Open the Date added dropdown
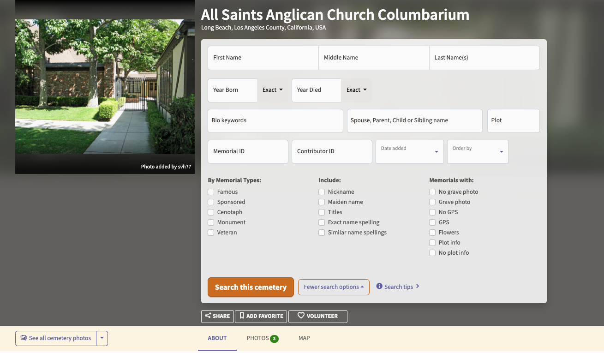This screenshot has width=604, height=353. 410,152
